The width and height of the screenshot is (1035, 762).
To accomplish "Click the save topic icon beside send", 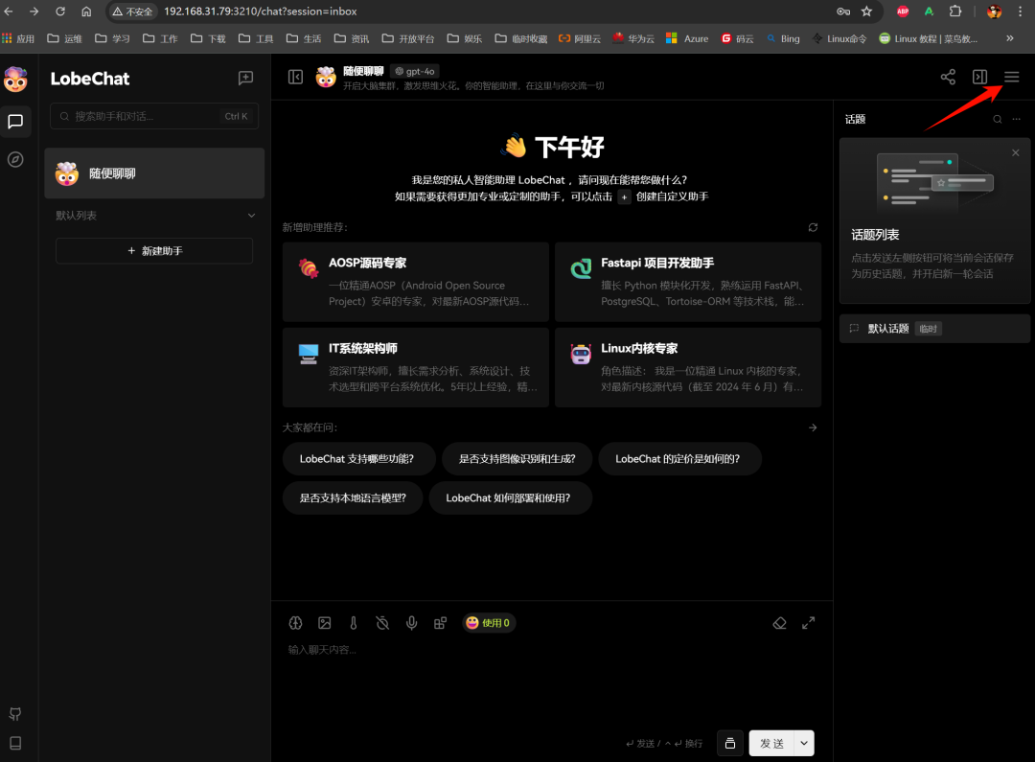I will [x=730, y=743].
